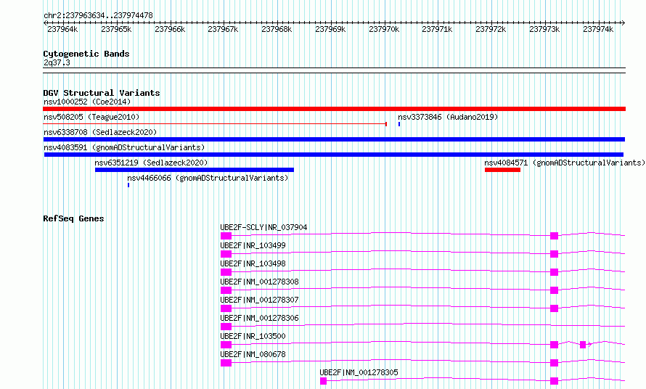The width and height of the screenshot is (646, 389).
Task: Click the 237970k ruler tick label
Action: (384, 29)
